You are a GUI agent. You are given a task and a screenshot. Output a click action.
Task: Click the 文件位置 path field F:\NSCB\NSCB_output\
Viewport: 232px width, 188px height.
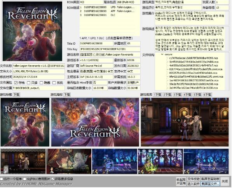38,88
